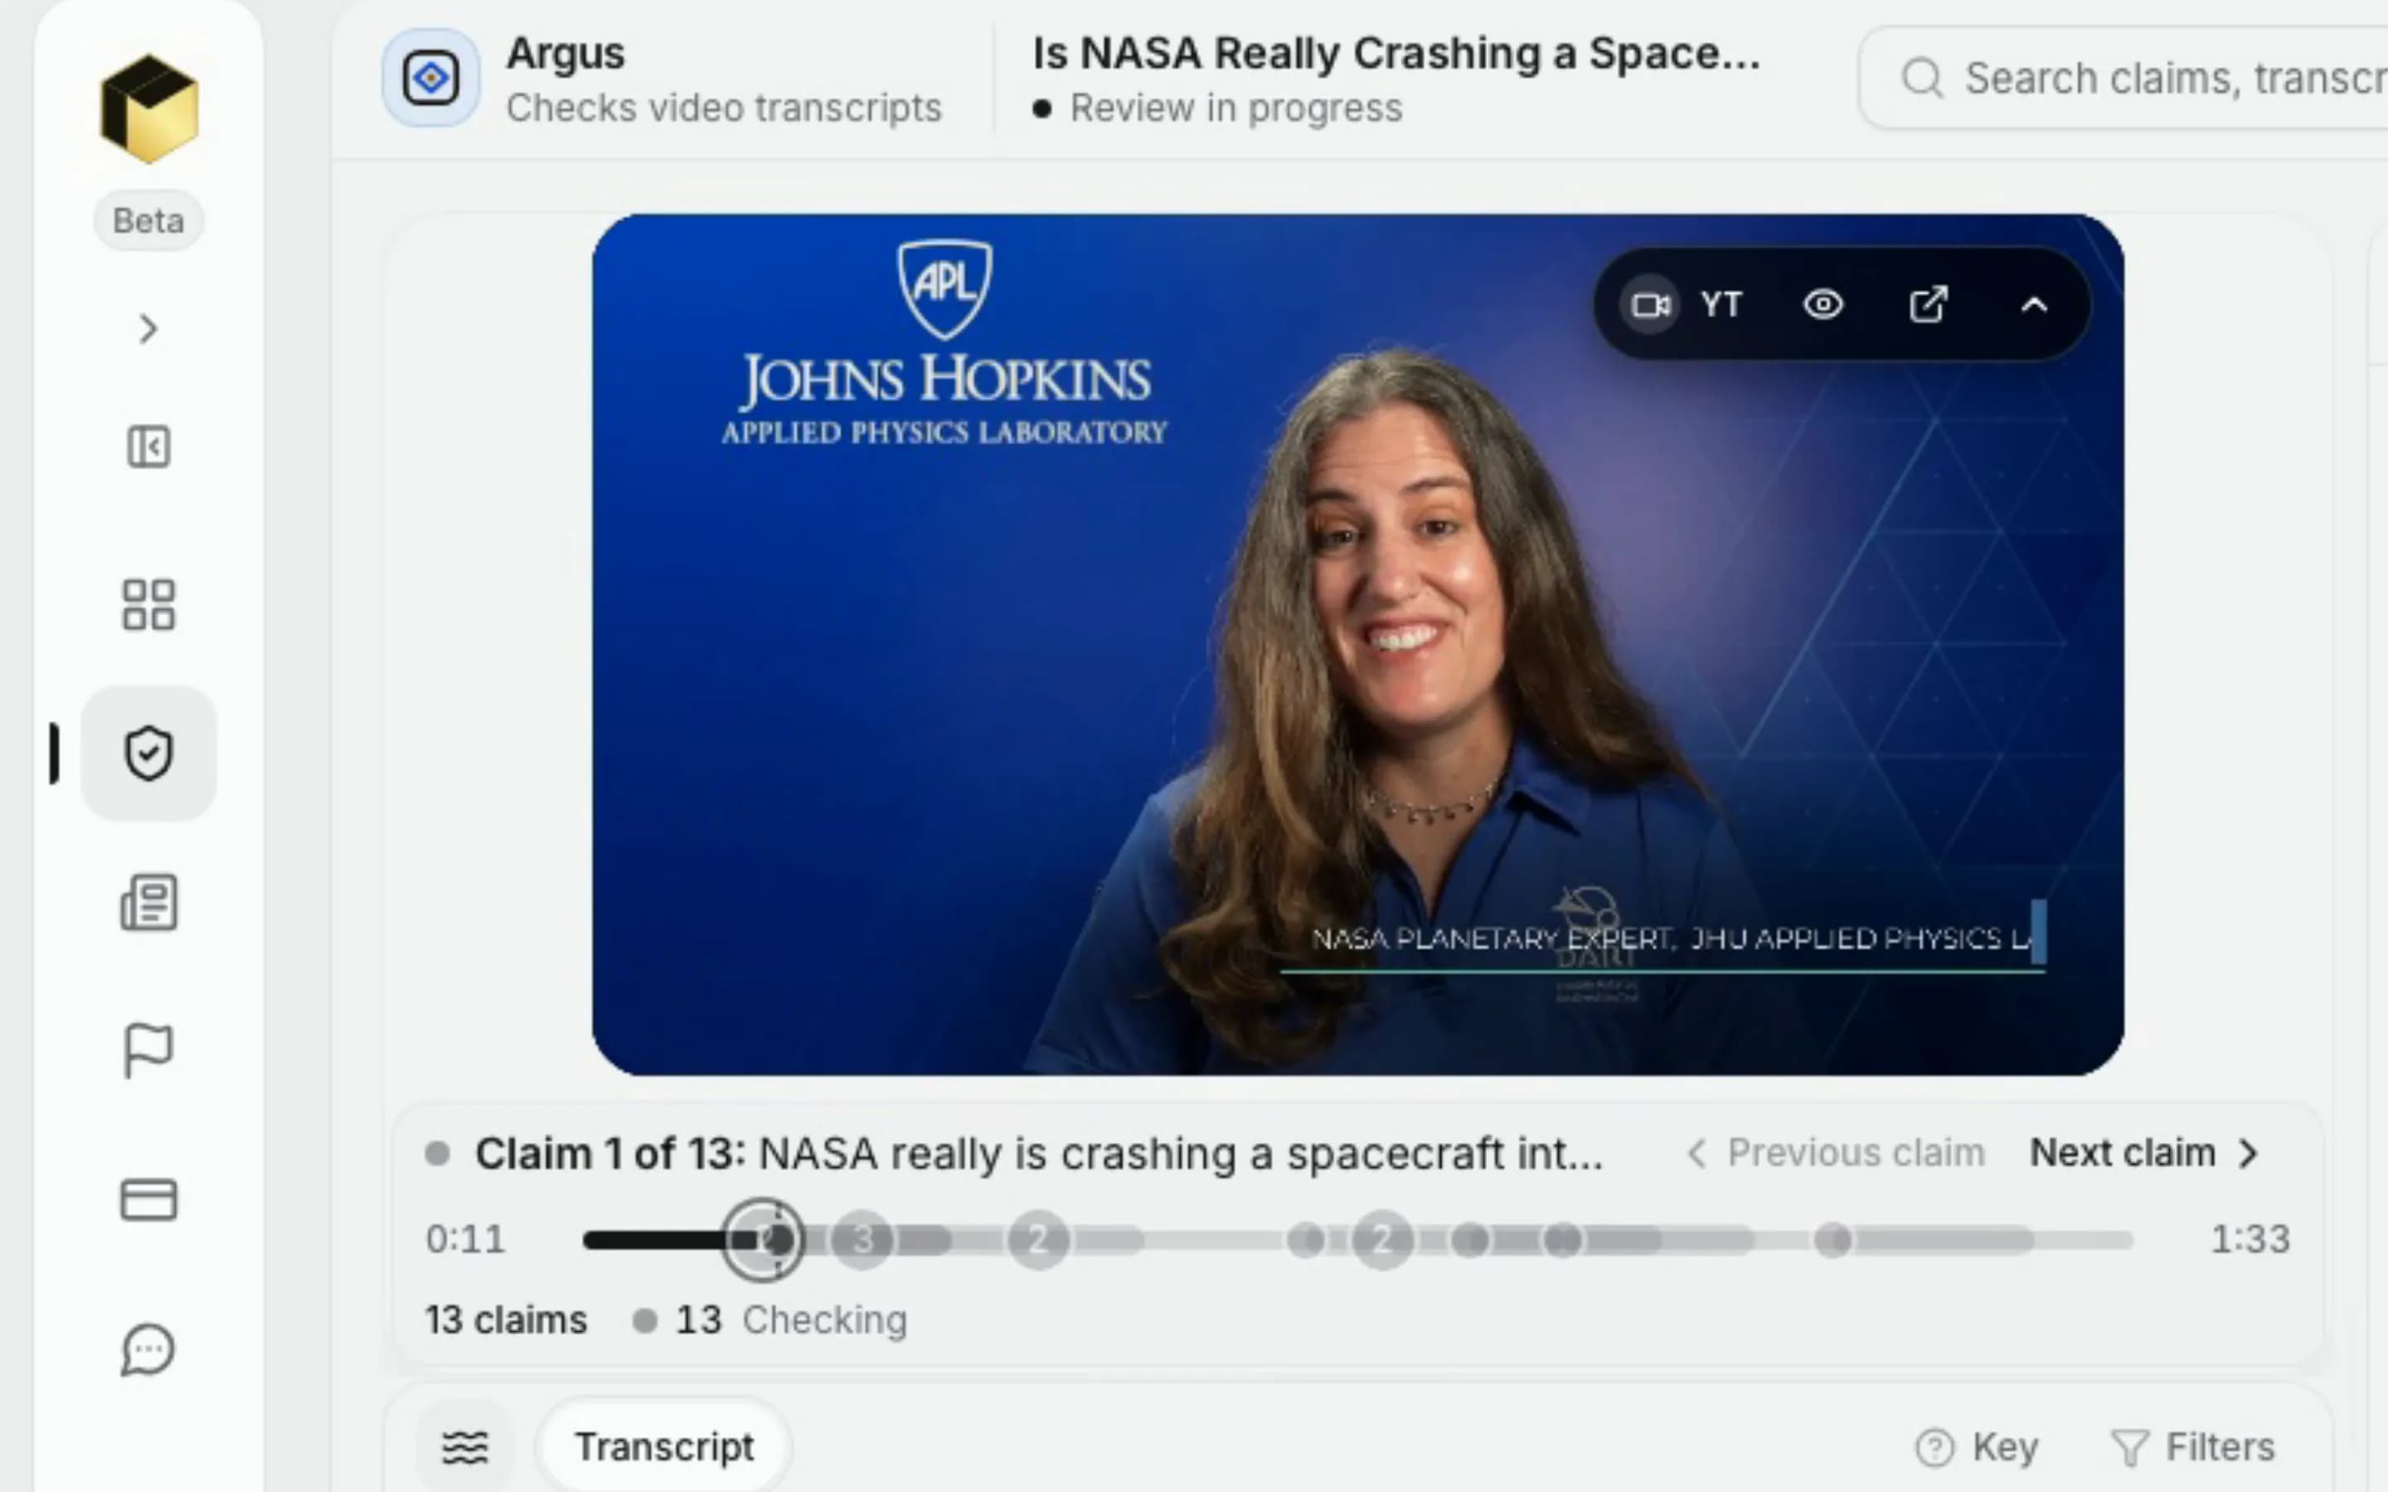Click the gold cube app logo

[x=149, y=109]
